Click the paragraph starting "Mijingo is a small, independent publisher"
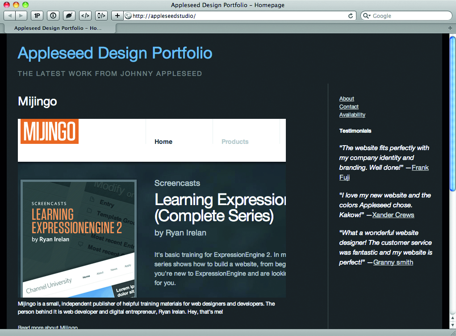Viewport: 456px width, 336px height. click(146, 308)
